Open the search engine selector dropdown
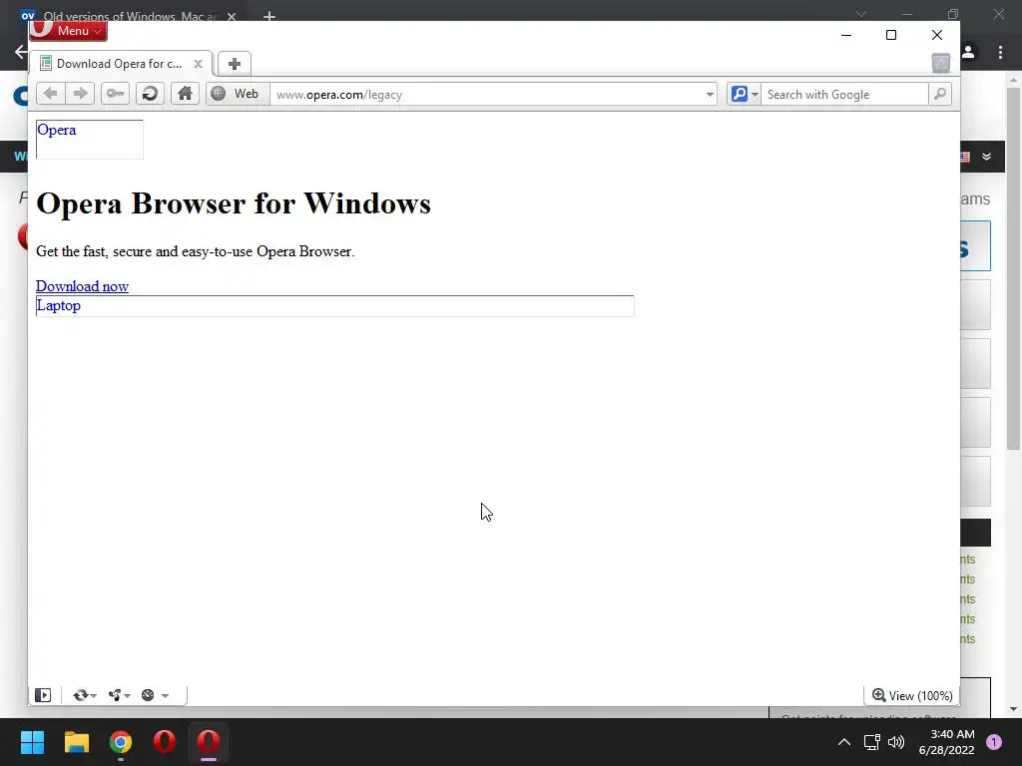The width and height of the screenshot is (1022, 766). [744, 95]
